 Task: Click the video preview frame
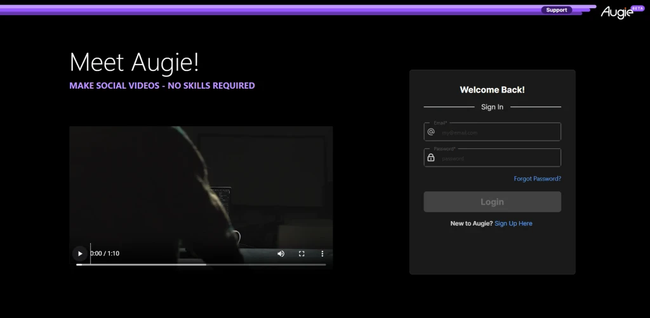(201, 186)
